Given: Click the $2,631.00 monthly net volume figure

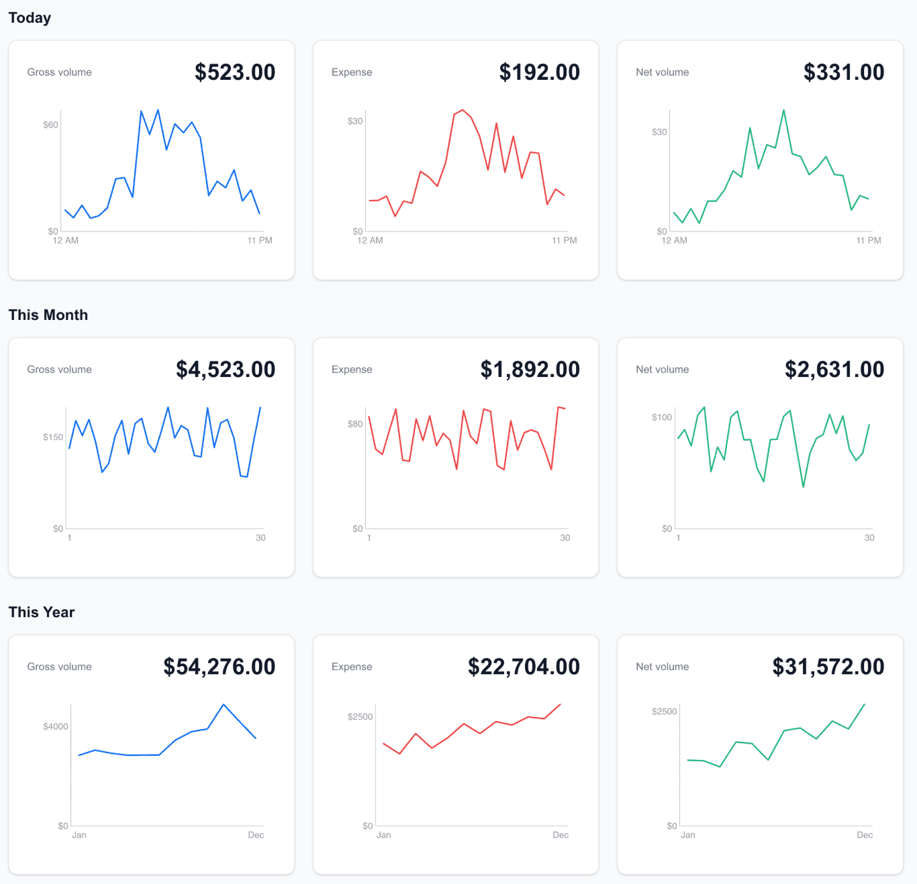Looking at the screenshot, I should pyautogui.click(x=835, y=369).
